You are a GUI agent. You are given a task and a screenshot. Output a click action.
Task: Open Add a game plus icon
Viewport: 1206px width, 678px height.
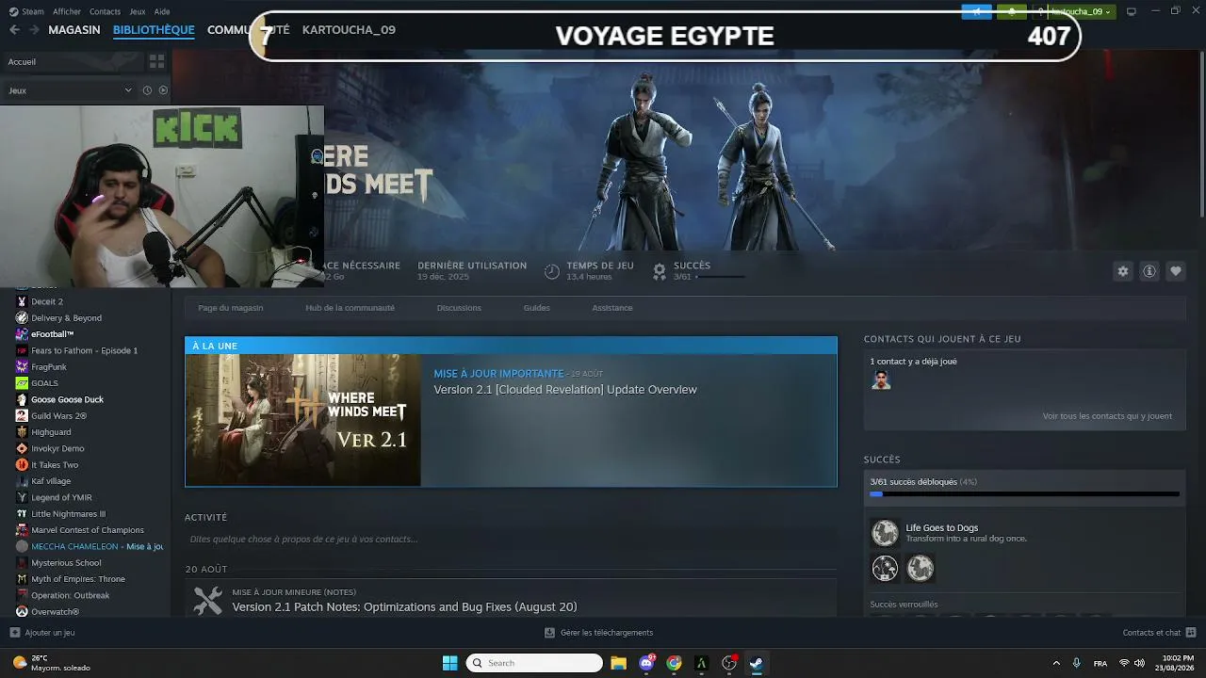14,633
